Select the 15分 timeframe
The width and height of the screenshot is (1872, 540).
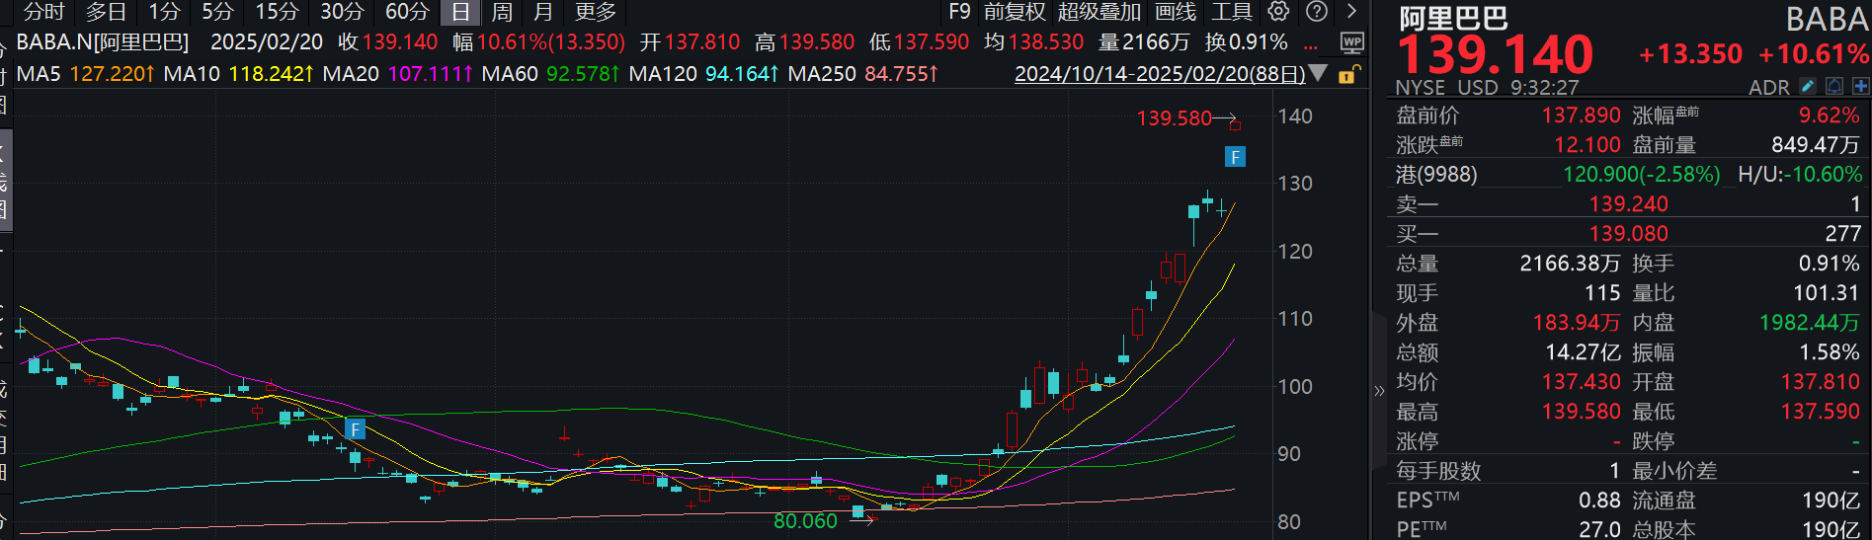click(277, 12)
